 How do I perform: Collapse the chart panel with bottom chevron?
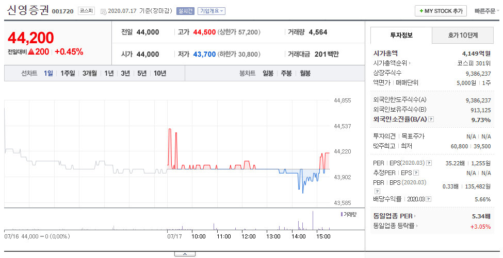(x=185, y=254)
